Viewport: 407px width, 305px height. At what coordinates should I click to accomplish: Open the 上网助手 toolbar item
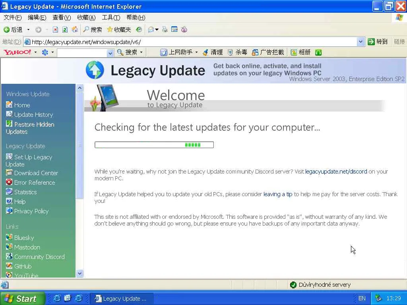click(x=176, y=52)
